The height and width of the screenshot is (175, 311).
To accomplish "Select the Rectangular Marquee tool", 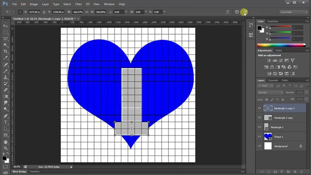I will coord(5,33).
